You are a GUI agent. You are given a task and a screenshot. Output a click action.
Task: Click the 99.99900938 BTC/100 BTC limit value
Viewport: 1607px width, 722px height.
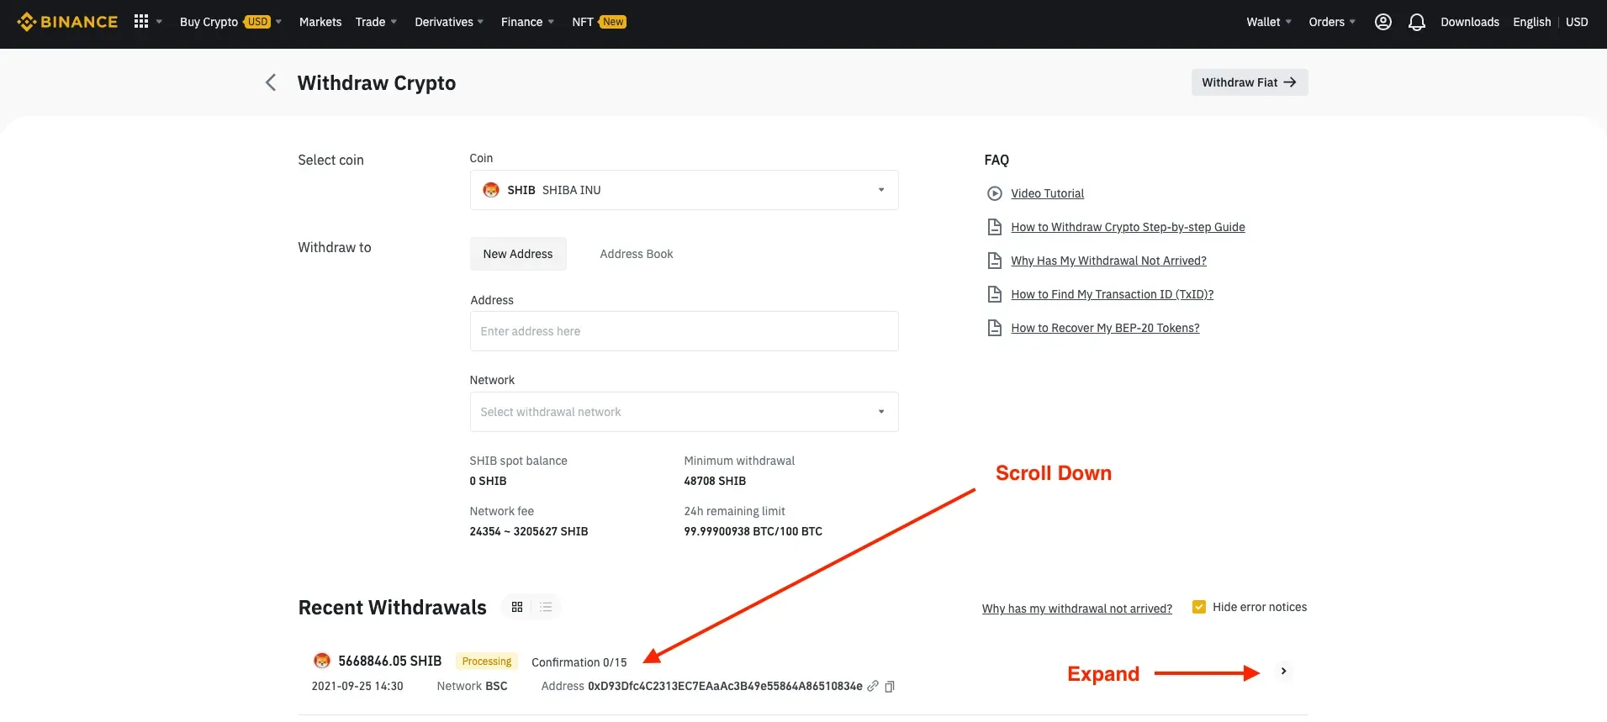tap(753, 531)
